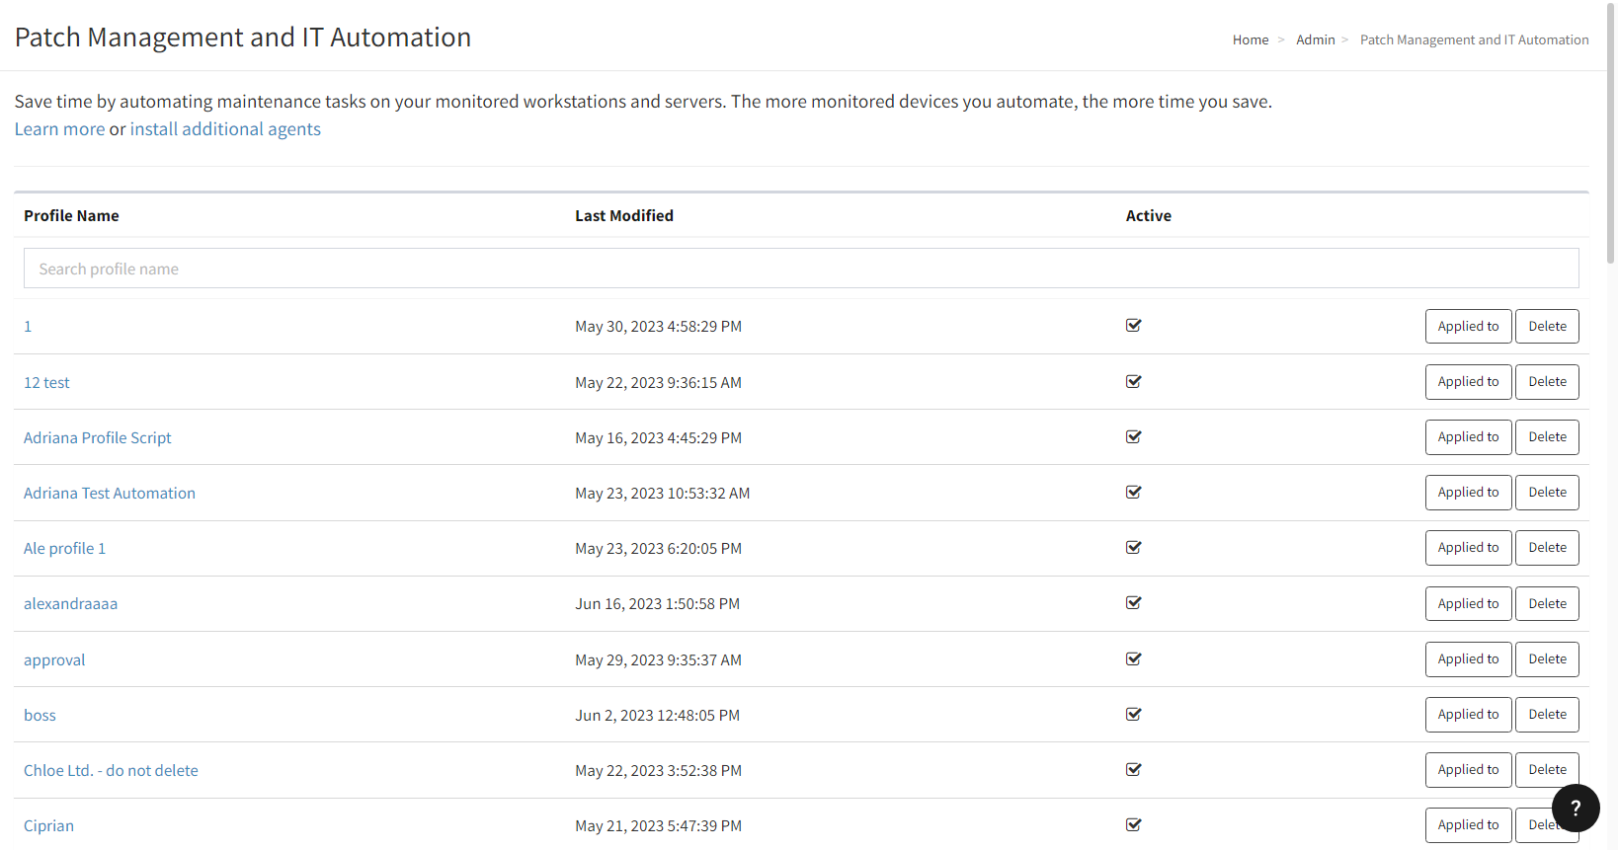
Task: Toggle Active checkbox for approval
Action: coord(1134,658)
